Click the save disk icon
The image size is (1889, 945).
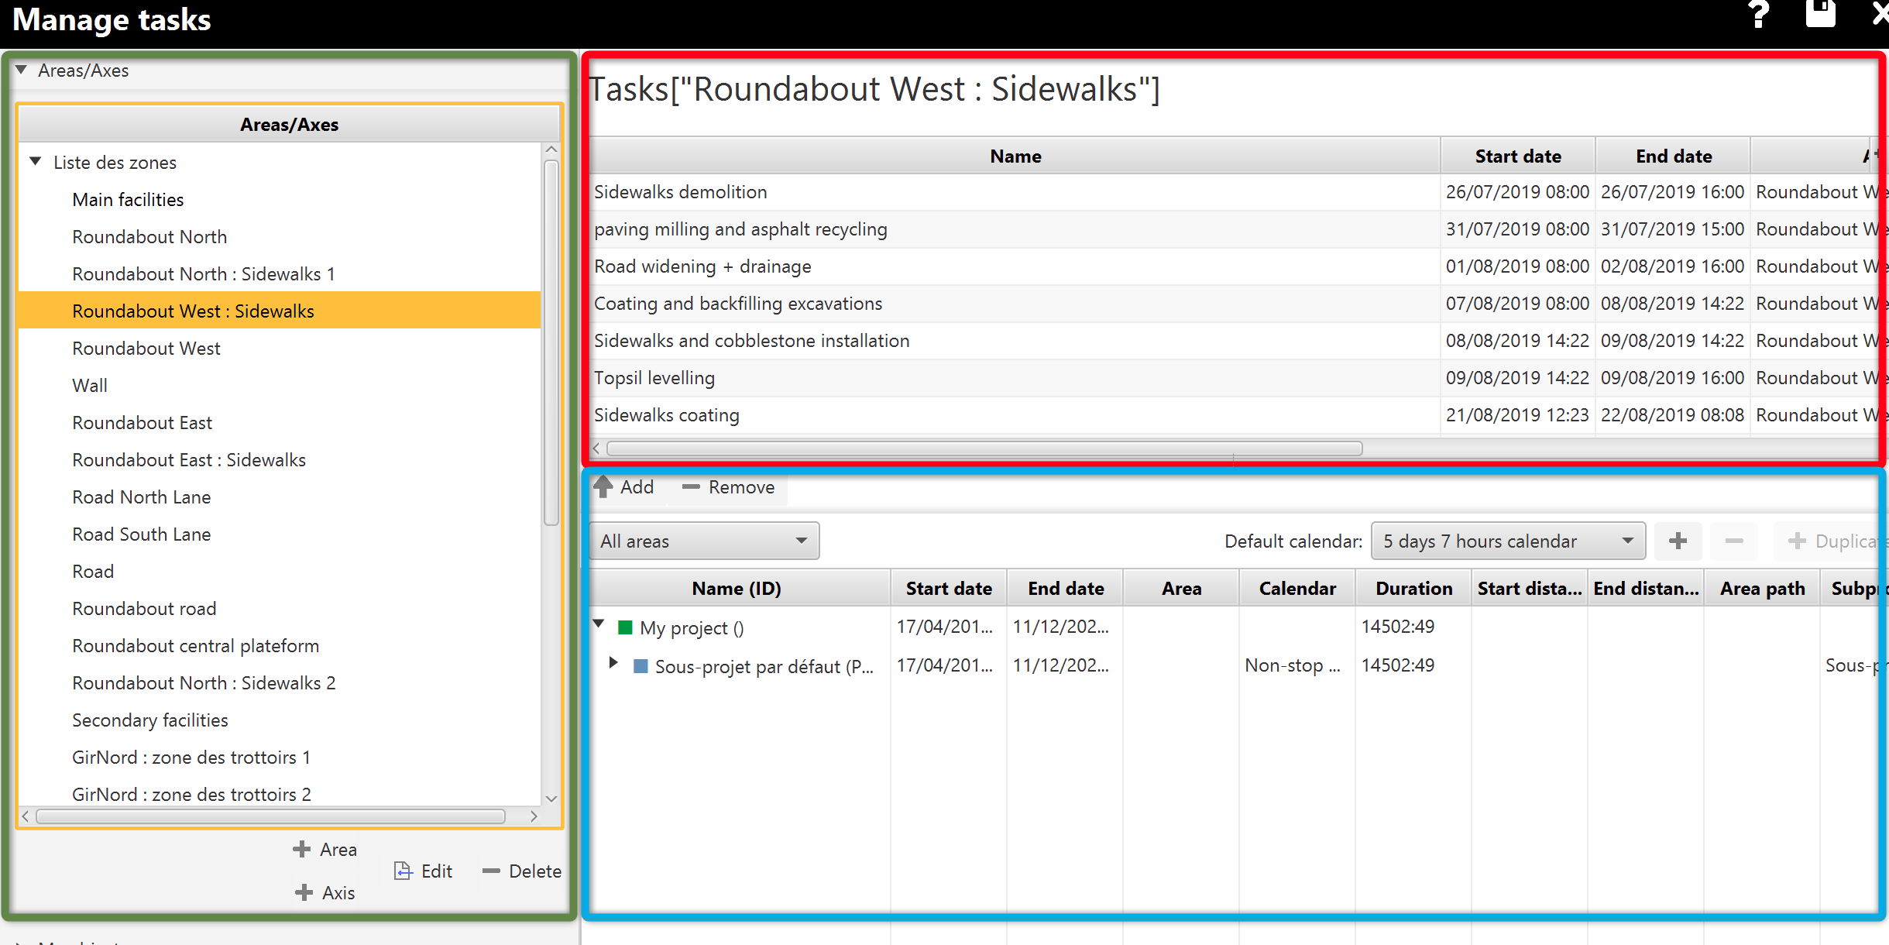[x=1820, y=12]
